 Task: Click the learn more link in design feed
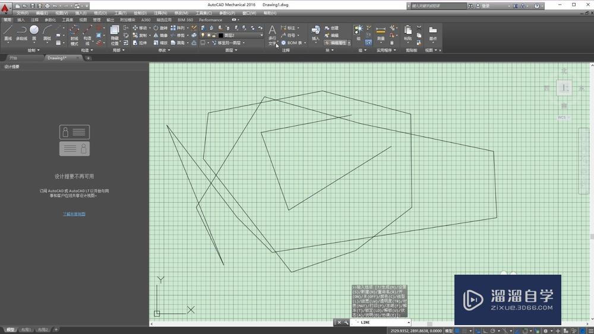[74, 214]
